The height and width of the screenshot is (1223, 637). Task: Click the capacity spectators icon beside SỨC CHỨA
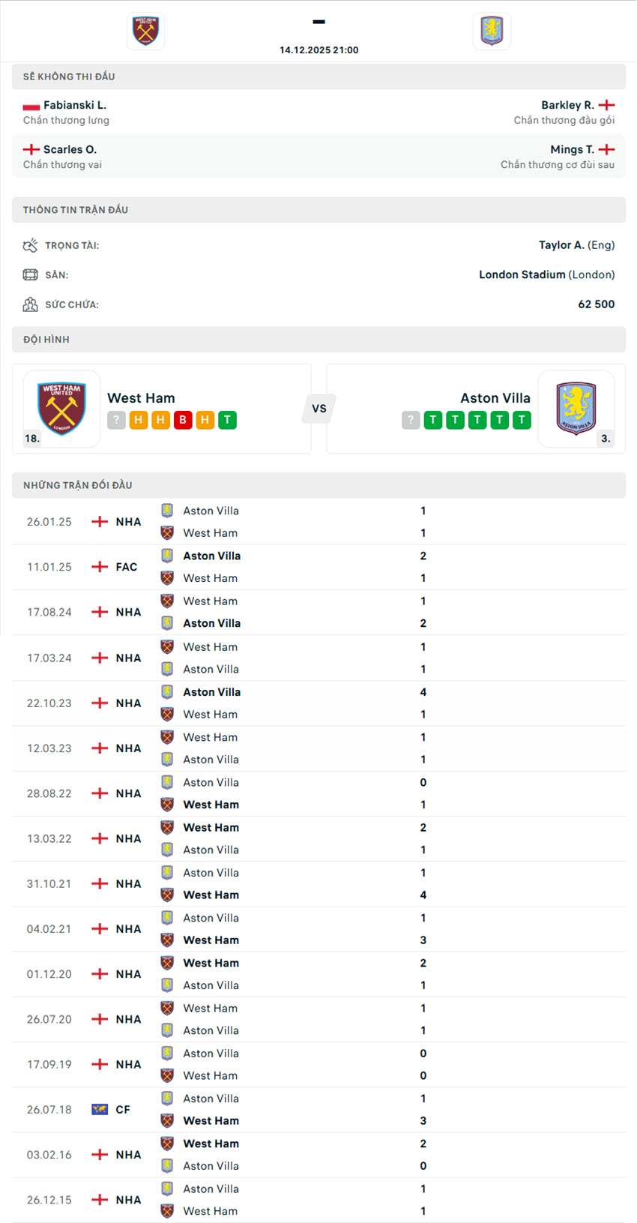[x=31, y=304]
